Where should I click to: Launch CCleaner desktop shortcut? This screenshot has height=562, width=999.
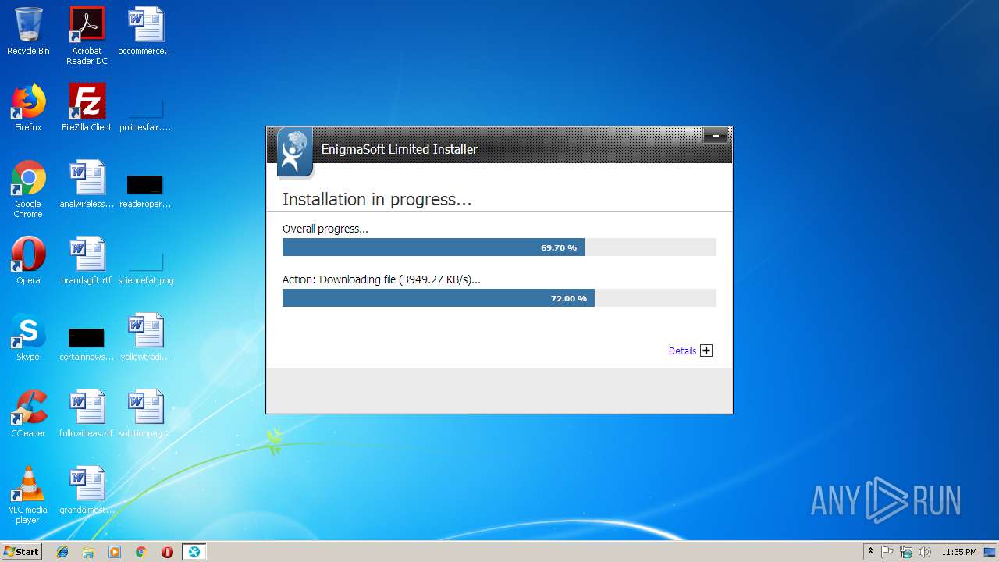(28, 414)
